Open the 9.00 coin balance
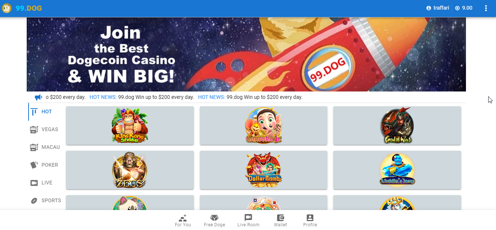Viewport: 496px width, 230px height. point(464,8)
